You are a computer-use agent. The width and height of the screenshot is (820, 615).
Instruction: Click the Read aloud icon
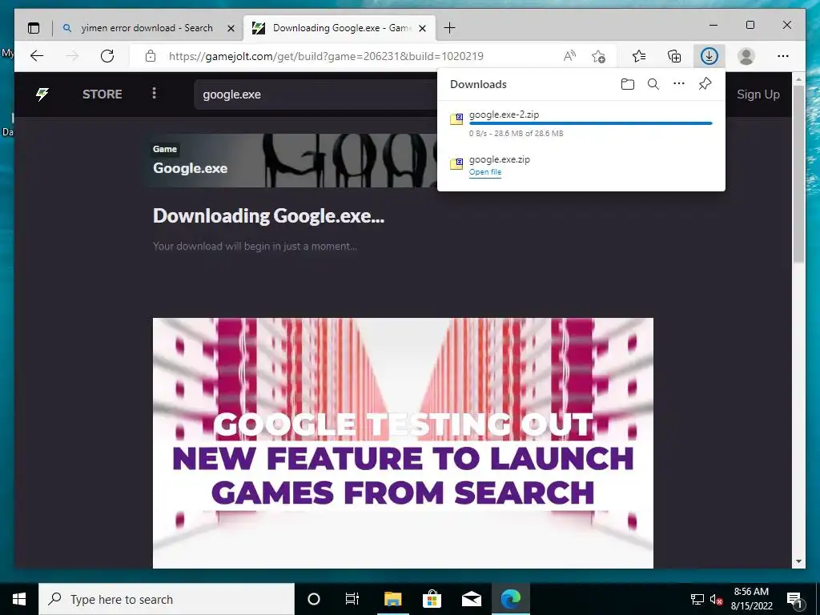[x=569, y=56]
